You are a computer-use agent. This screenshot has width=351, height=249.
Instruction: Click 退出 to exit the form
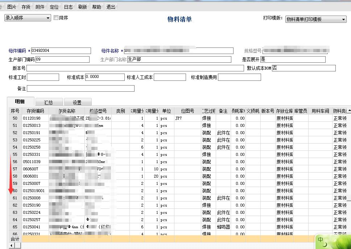pyautogui.click(x=111, y=7)
